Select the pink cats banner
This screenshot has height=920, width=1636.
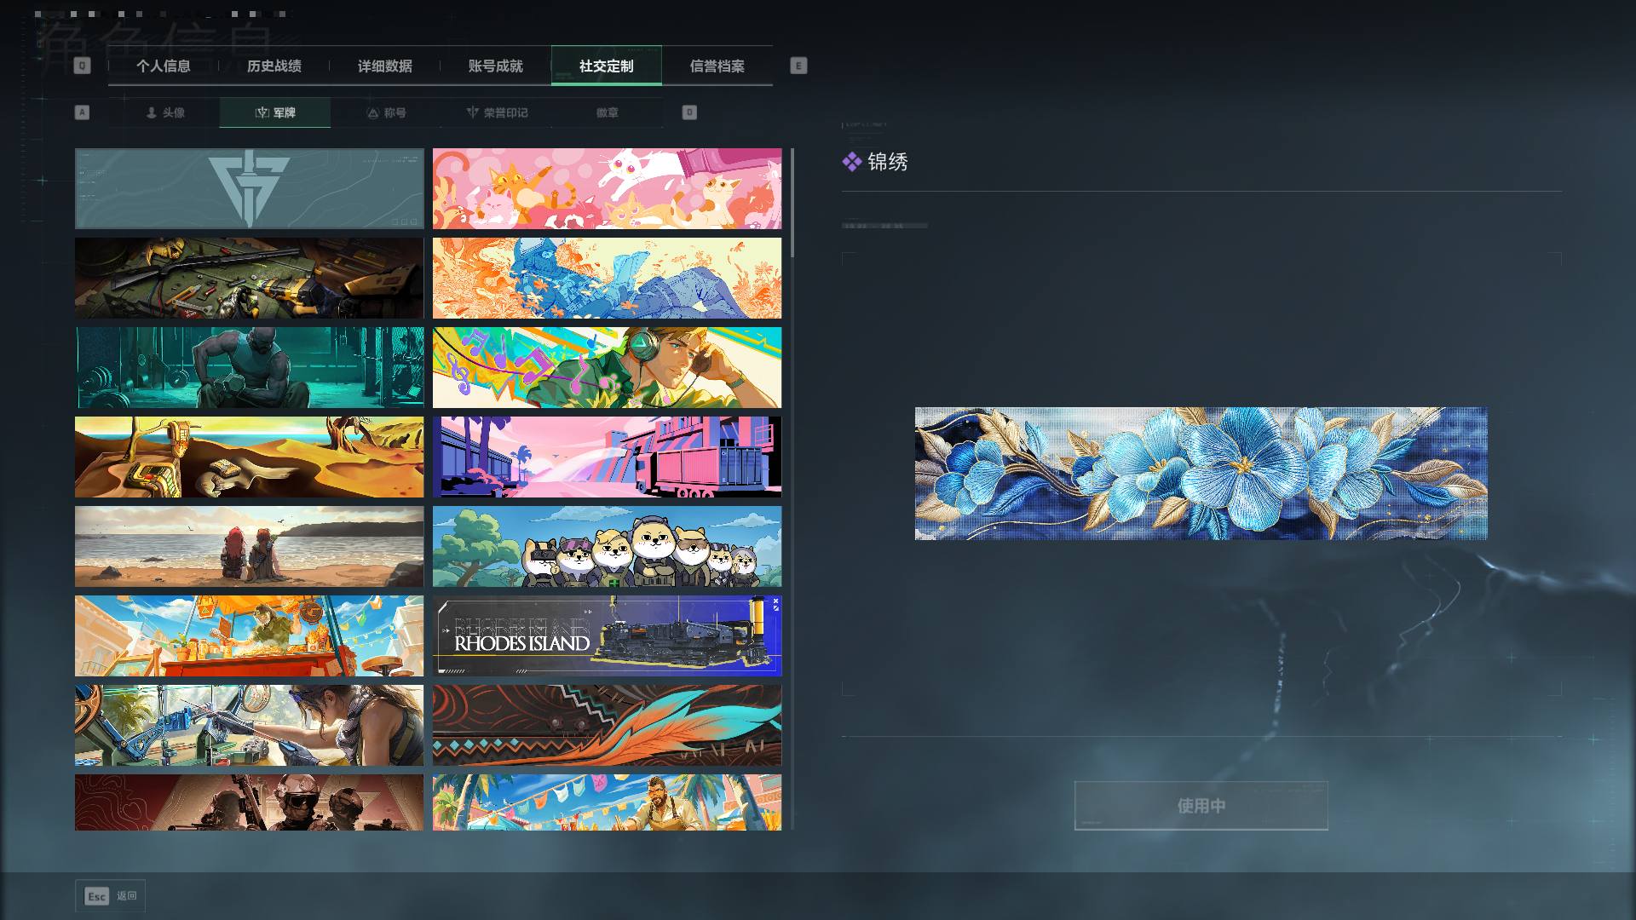[x=607, y=188]
